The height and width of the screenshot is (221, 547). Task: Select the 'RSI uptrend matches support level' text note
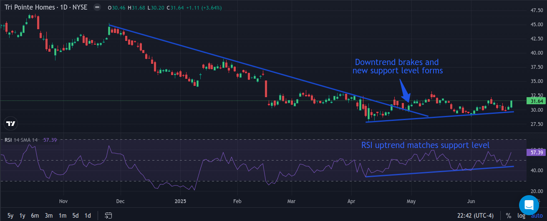click(425, 145)
